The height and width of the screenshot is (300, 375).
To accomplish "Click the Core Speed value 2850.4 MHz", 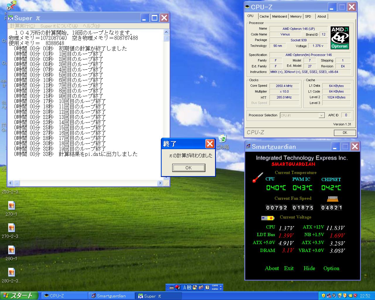I will click(x=284, y=86).
